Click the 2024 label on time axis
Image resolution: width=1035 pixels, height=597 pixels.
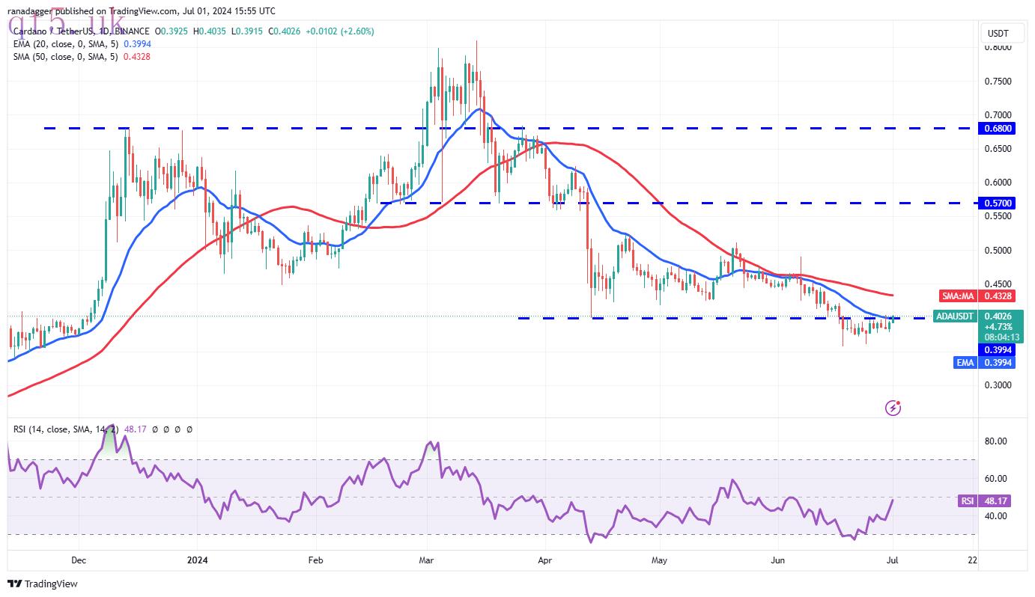[x=197, y=560]
